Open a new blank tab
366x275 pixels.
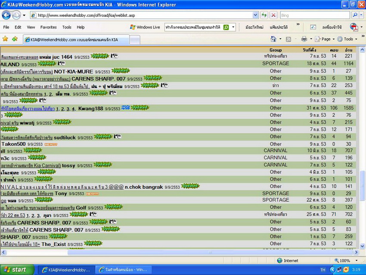point(135,40)
